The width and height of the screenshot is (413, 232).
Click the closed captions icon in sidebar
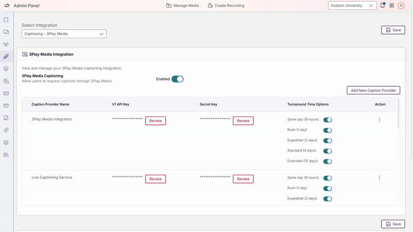(x=6, y=93)
